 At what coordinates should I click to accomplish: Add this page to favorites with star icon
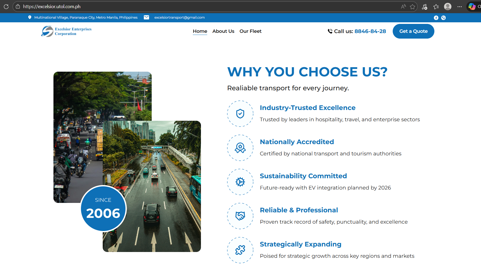coord(413,7)
